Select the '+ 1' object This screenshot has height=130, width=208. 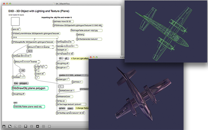coord(37,77)
